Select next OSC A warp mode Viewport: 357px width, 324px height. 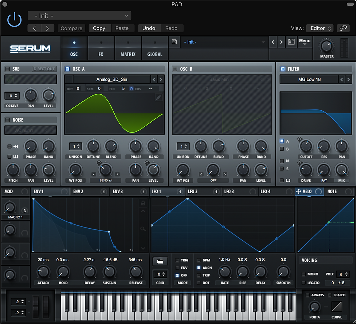pos(117,174)
